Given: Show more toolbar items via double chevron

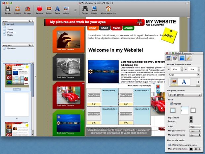Looking at the screenshot, I should [x=75, y=10].
